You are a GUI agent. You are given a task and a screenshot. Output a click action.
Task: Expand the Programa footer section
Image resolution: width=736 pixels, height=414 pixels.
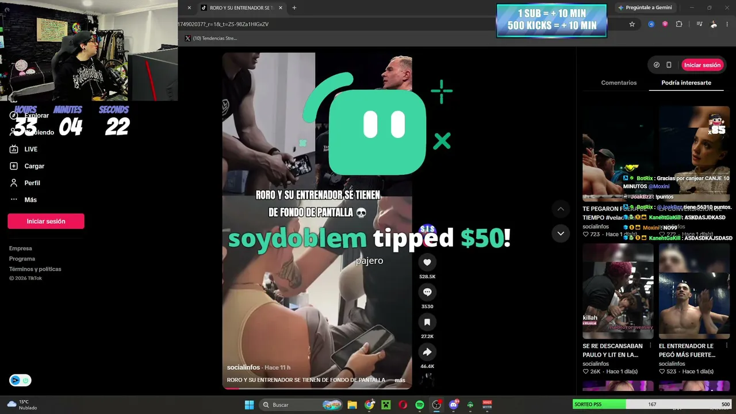(22, 259)
